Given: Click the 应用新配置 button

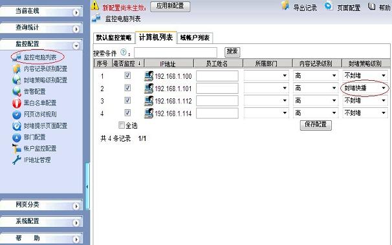Looking at the screenshot, I should click(x=170, y=6).
